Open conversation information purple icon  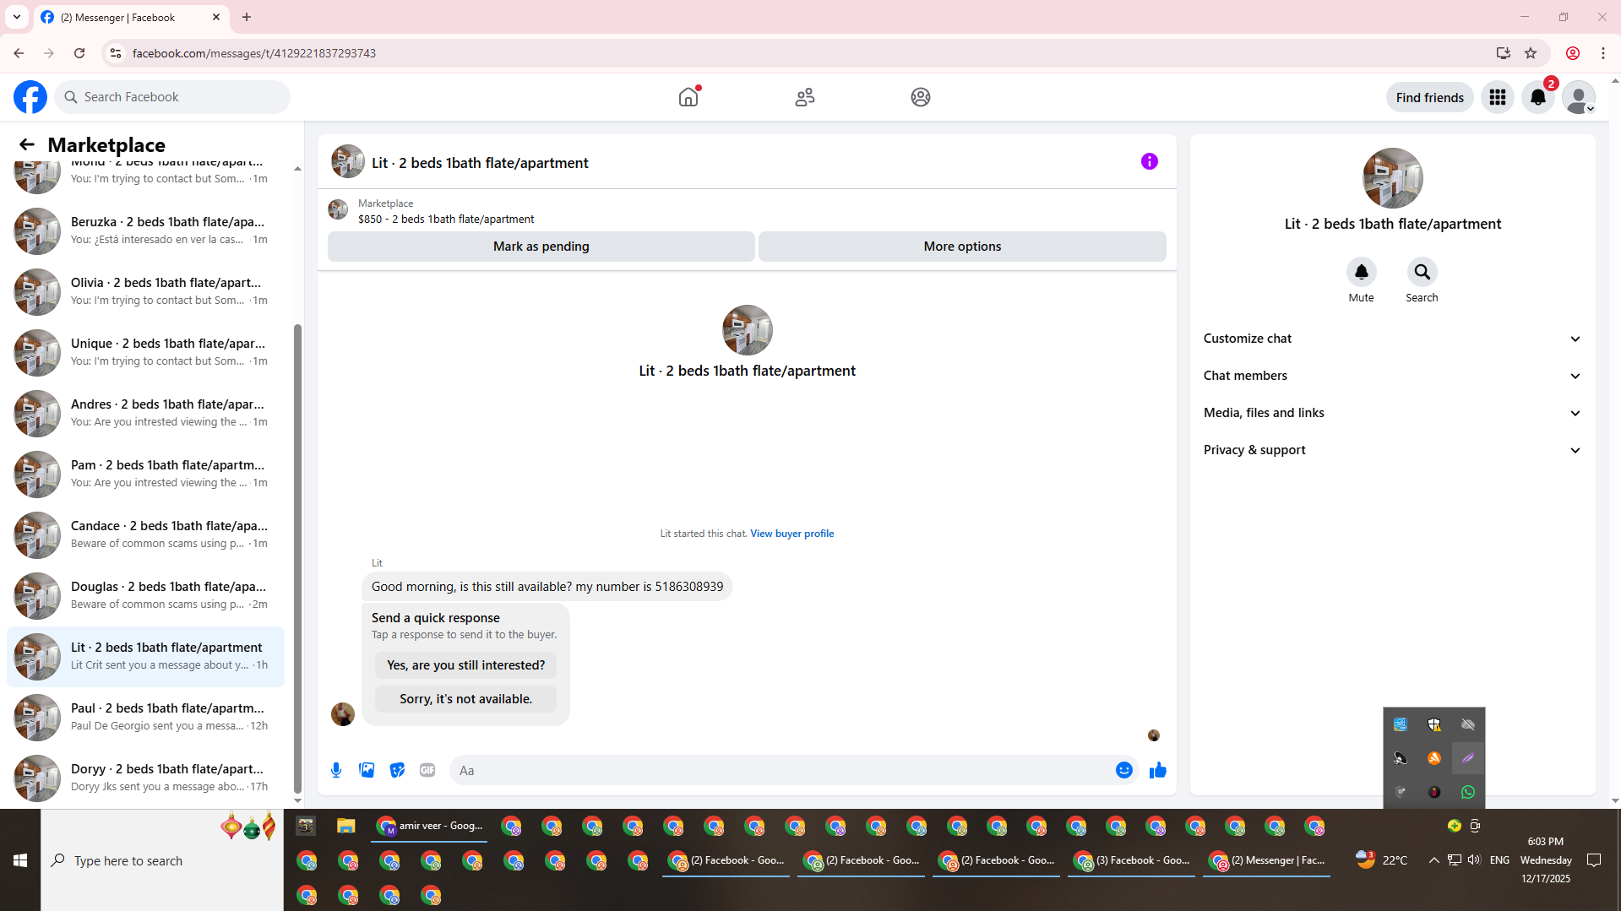1149,161
